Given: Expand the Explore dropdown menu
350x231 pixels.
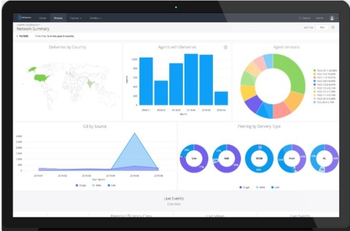Looking at the screenshot, I should [x=76, y=18].
